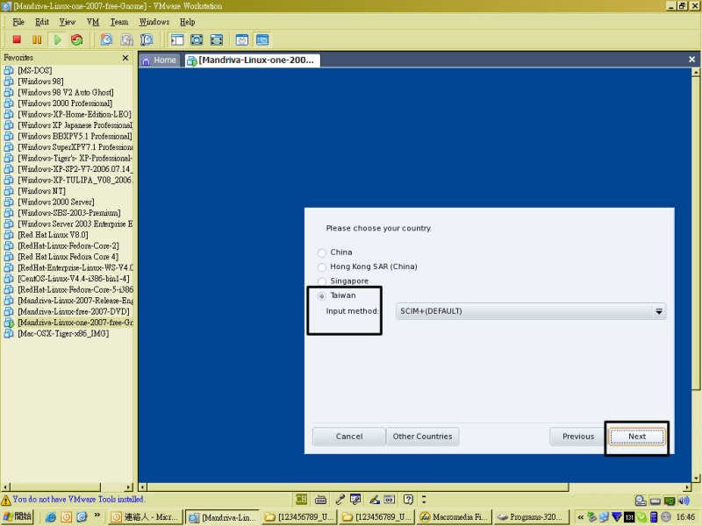Click the Internet Explorer quick launch icon
Image resolution: width=702 pixels, height=526 pixels.
coord(51,517)
